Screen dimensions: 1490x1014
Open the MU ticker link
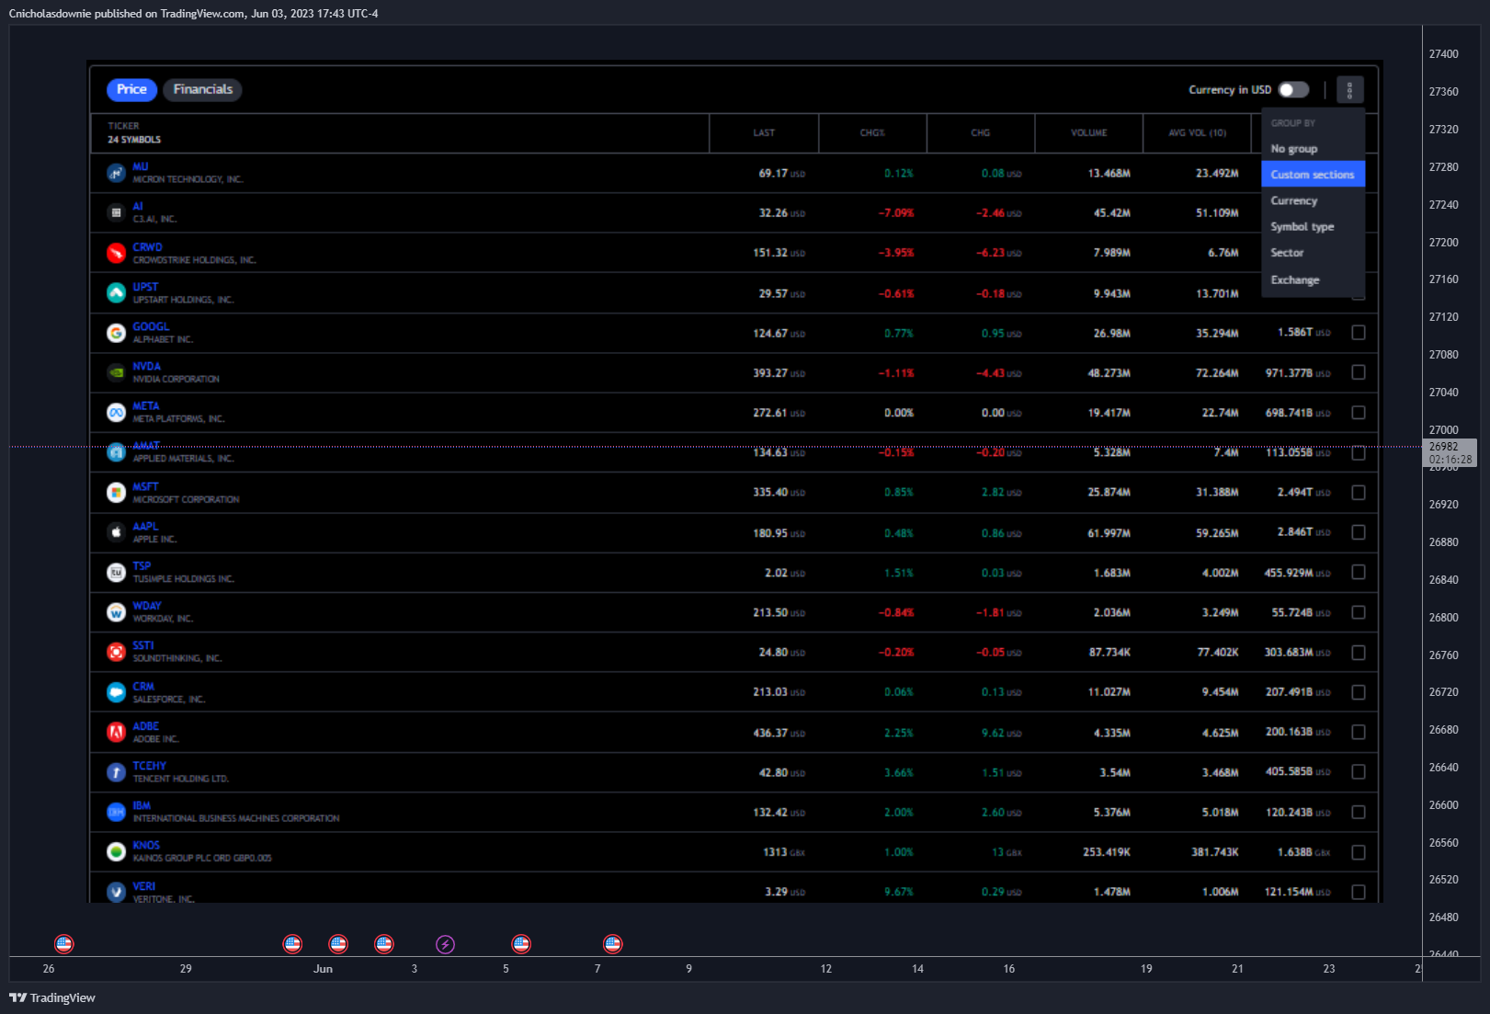coord(140,167)
